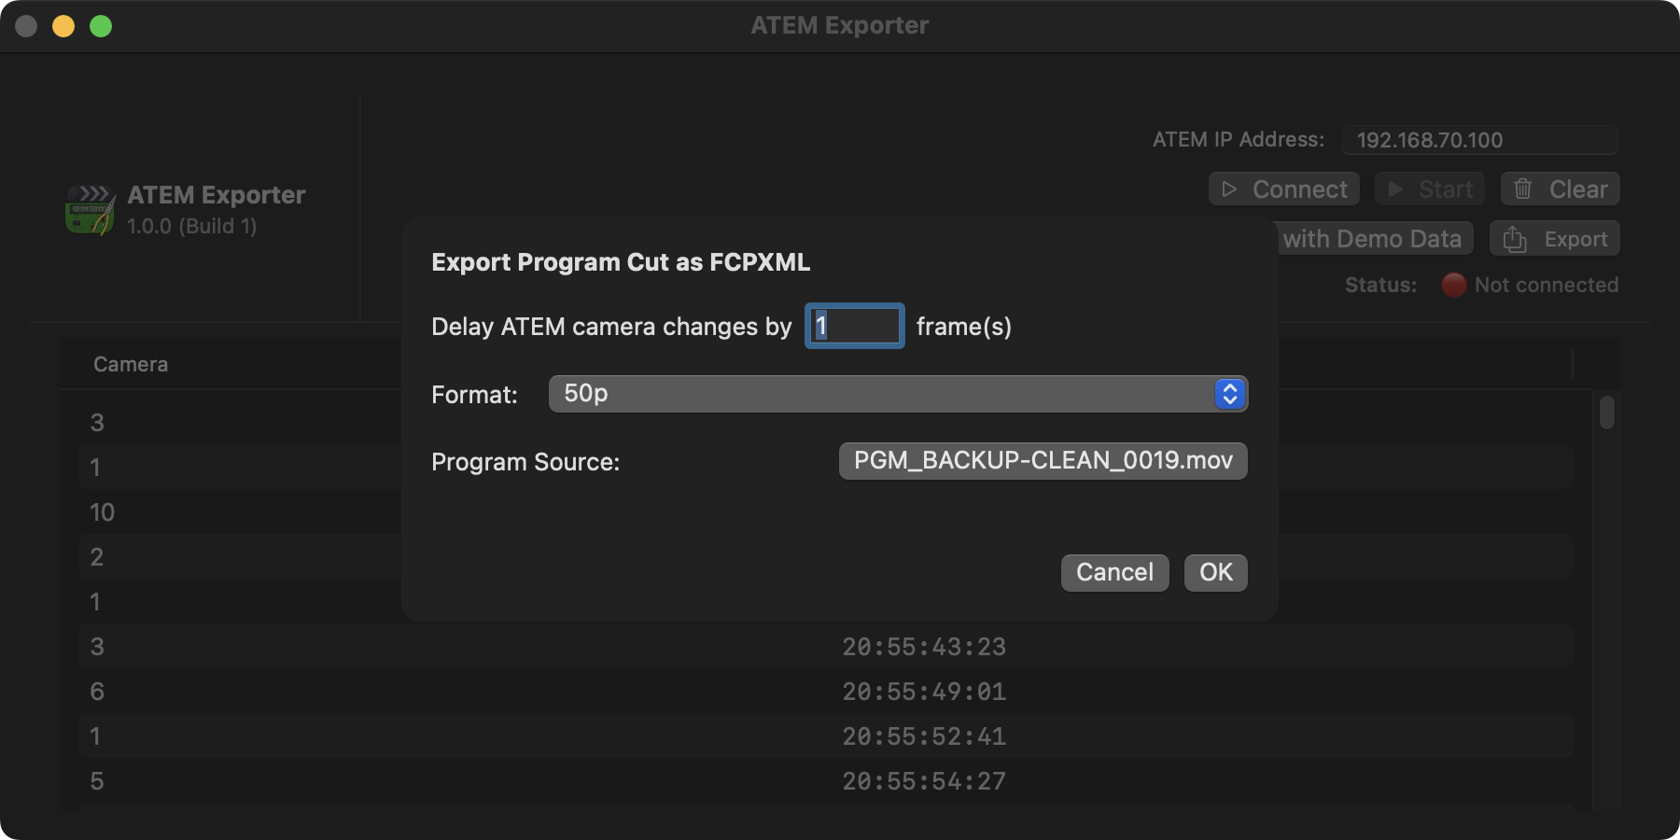This screenshot has width=1680, height=840.
Task: Click the play triangle icon on Connect
Action: 1229,189
